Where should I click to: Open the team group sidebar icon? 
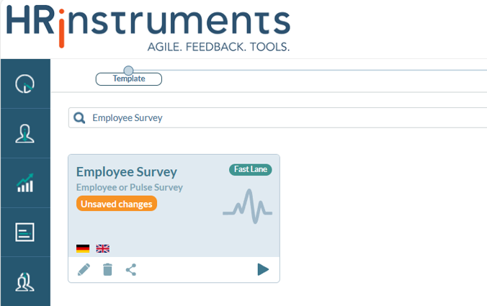[x=24, y=282]
